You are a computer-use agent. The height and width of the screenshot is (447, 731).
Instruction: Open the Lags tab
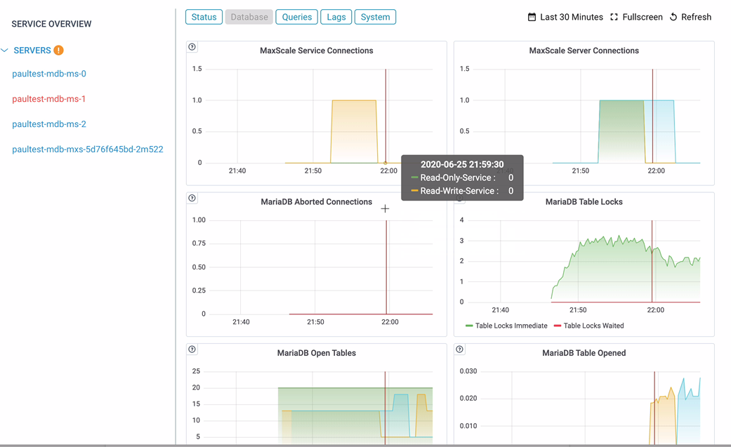click(x=336, y=17)
